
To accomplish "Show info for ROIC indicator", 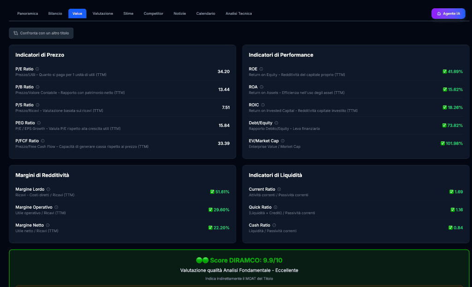I will click(263, 105).
